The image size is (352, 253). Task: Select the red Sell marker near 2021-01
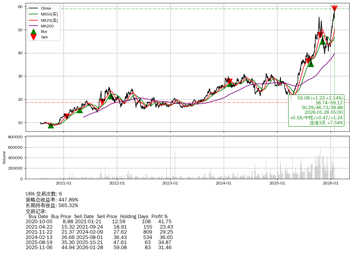[67, 116]
